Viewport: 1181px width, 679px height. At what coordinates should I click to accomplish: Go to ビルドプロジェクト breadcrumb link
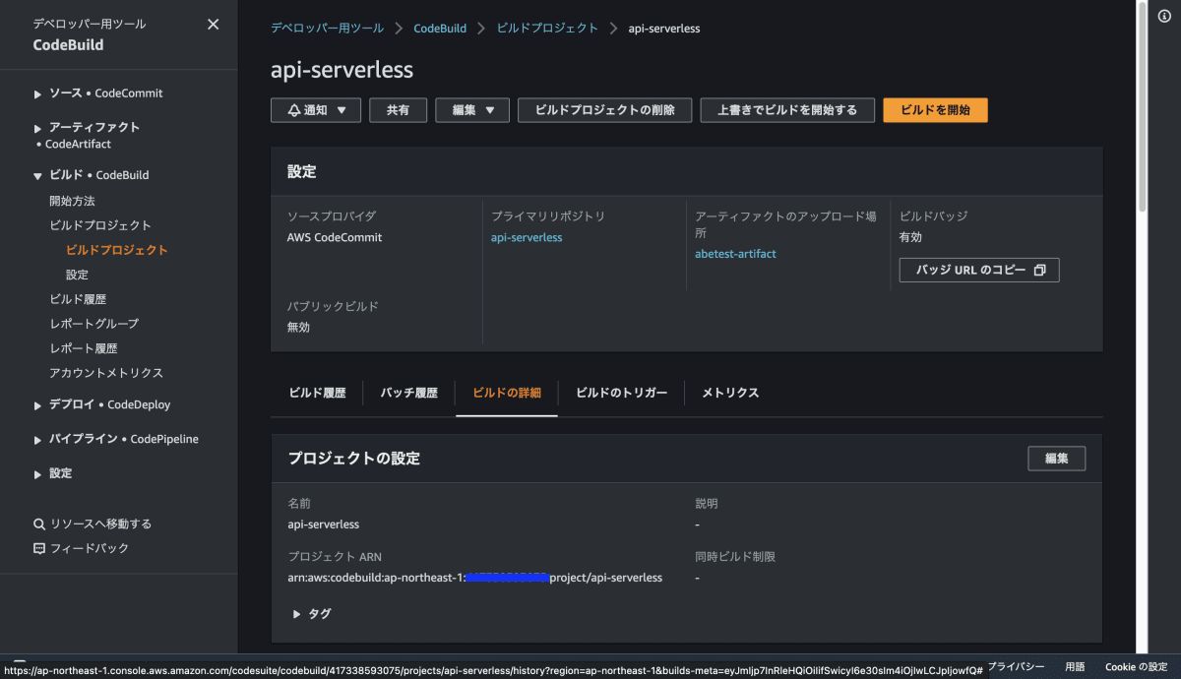(x=547, y=29)
